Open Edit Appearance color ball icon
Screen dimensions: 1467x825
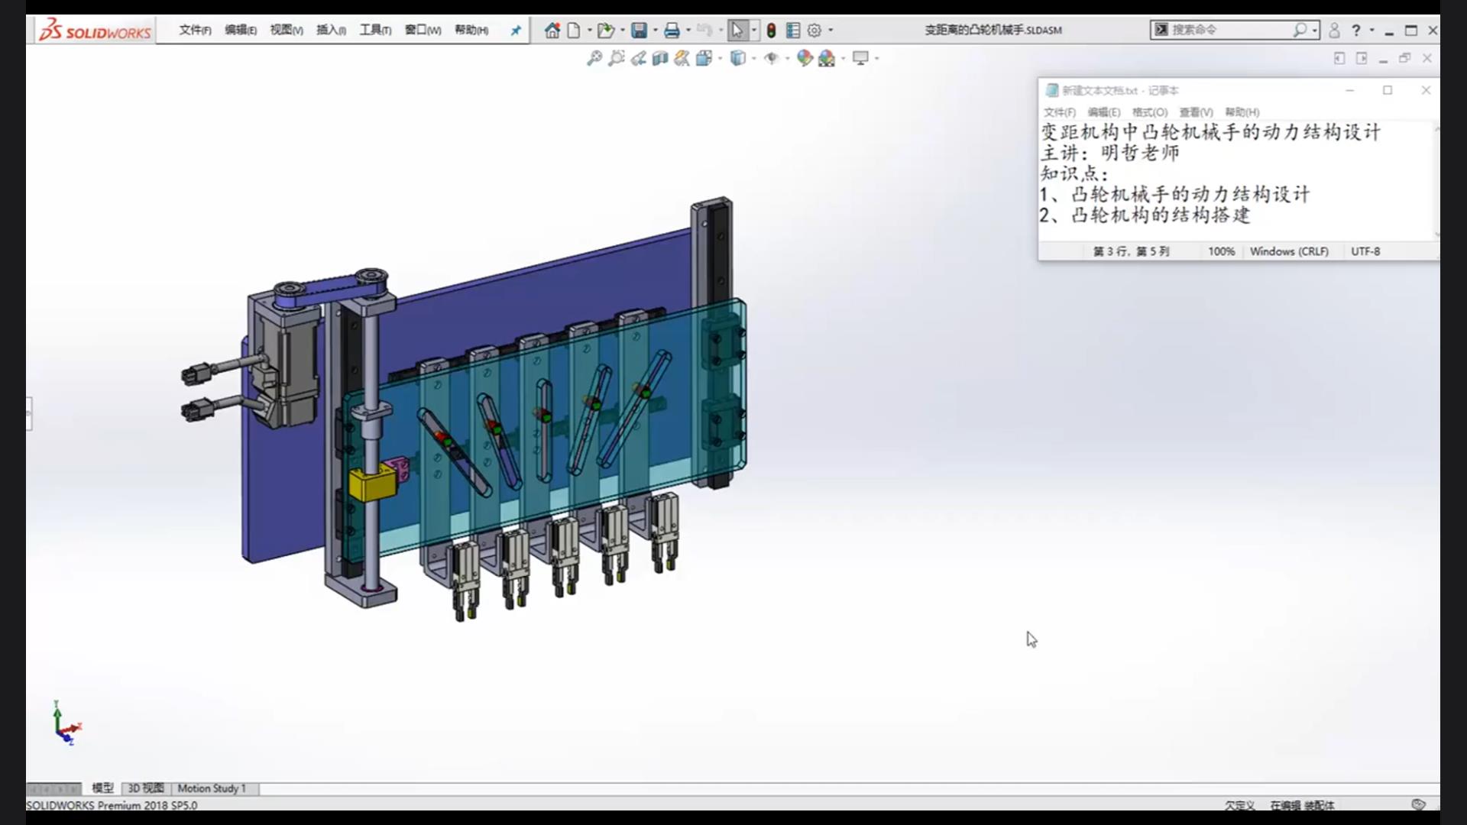(804, 58)
